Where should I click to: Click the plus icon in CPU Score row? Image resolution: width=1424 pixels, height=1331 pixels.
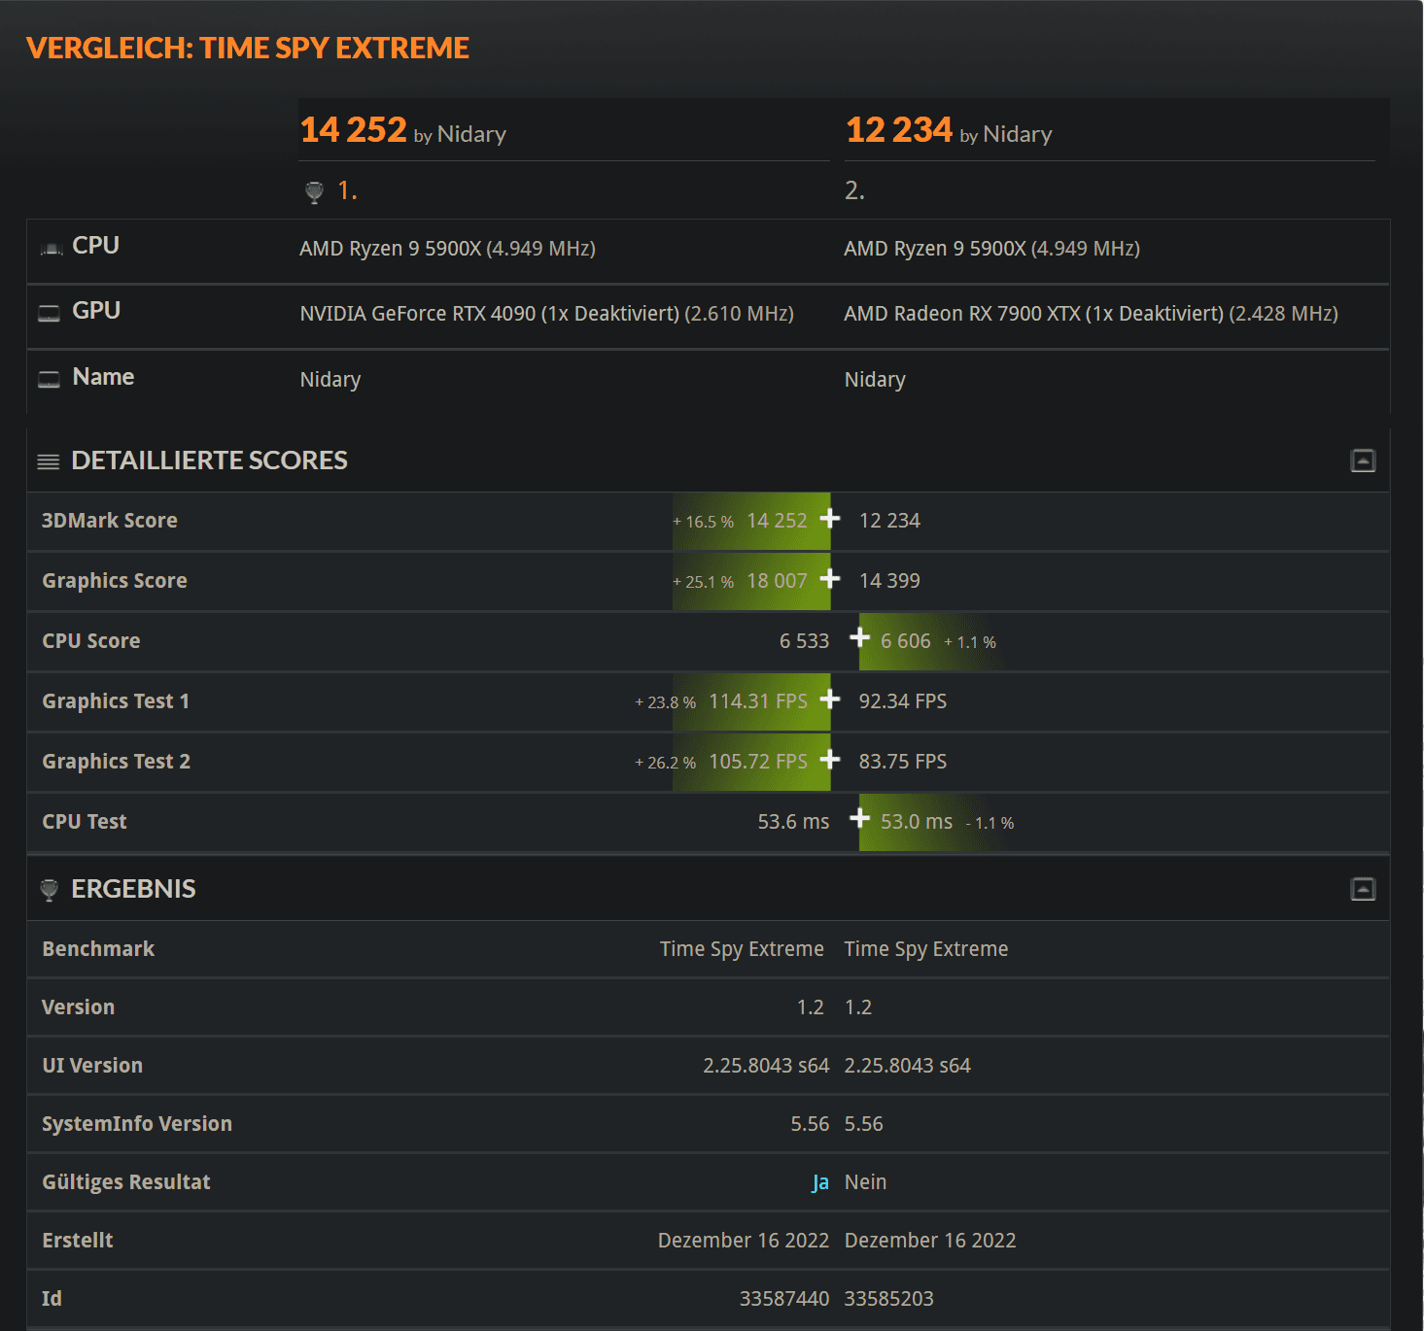[x=859, y=636]
